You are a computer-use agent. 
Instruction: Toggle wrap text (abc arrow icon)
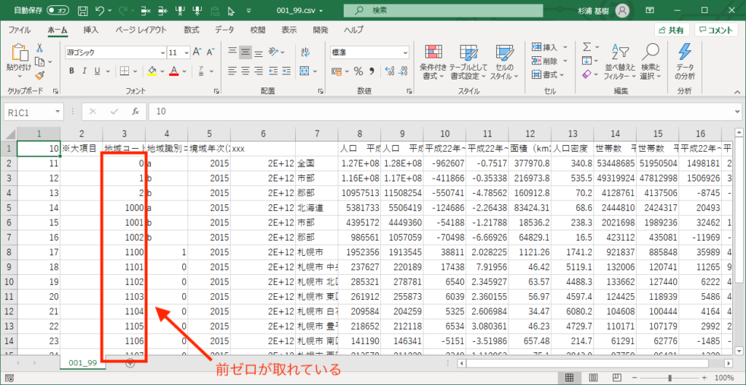click(306, 52)
